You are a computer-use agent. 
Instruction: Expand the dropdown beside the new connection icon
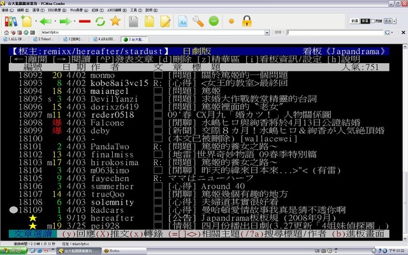pyautogui.click(x=36, y=21)
